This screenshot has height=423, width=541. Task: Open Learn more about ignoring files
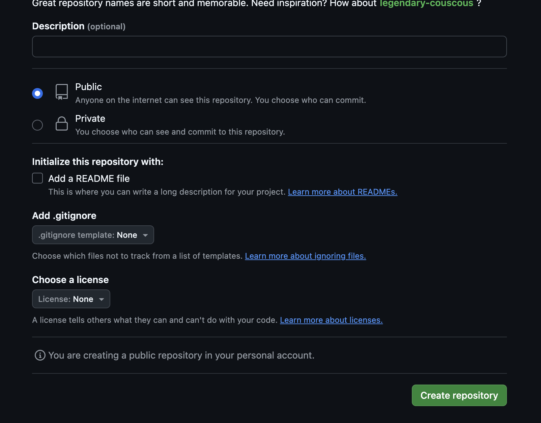pyautogui.click(x=305, y=256)
